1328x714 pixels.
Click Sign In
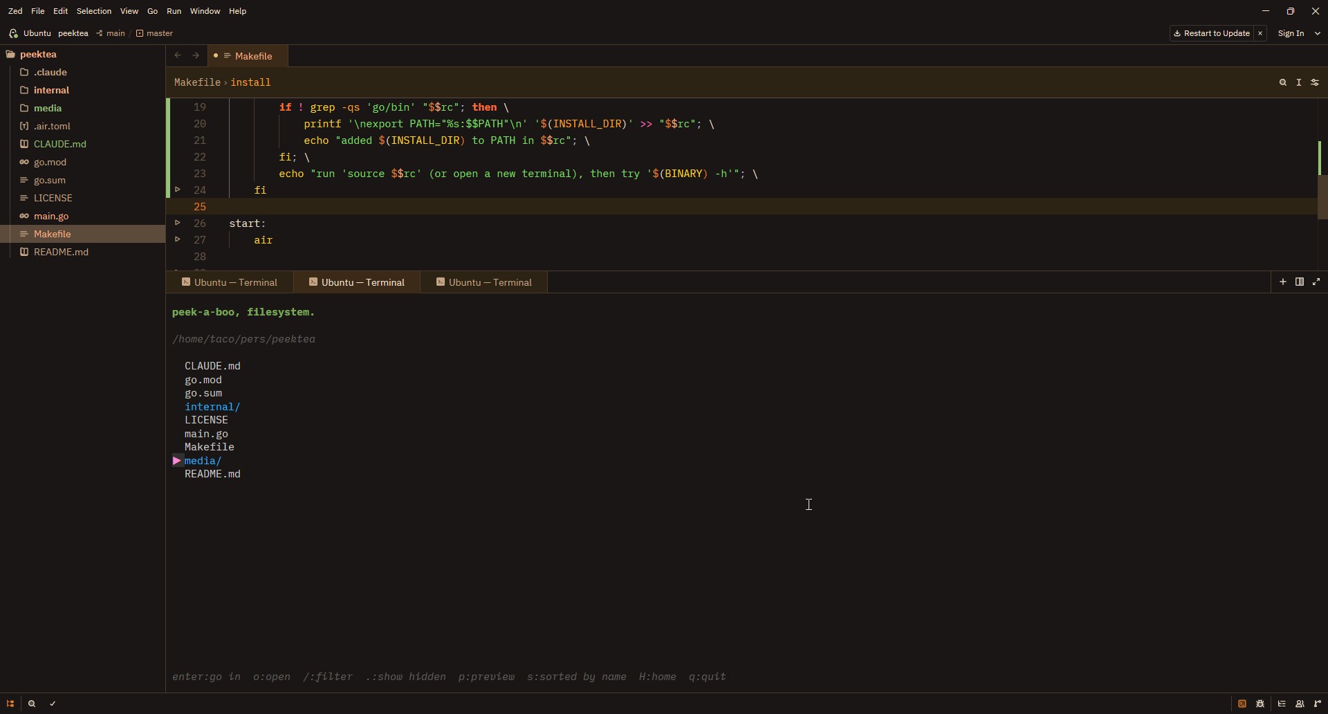(1291, 33)
